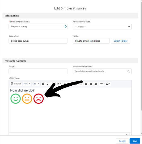Align text left in the editor
Screen dimensions: 142x144
click(86, 84)
